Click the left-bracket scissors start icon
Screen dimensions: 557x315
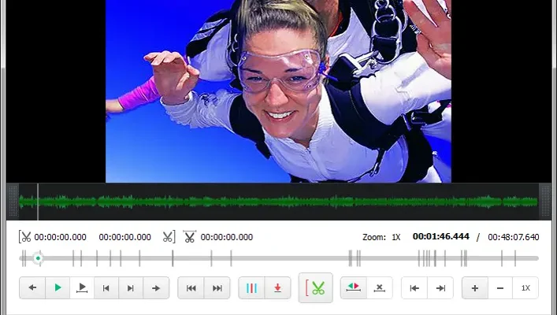(x=25, y=237)
